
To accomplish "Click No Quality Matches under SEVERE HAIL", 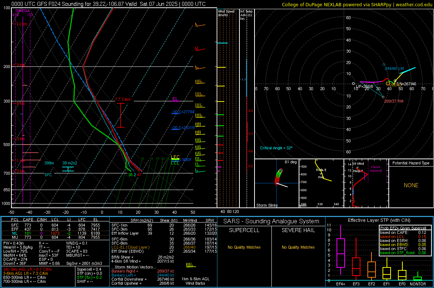I will pyautogui.click(x=298, y=247).
